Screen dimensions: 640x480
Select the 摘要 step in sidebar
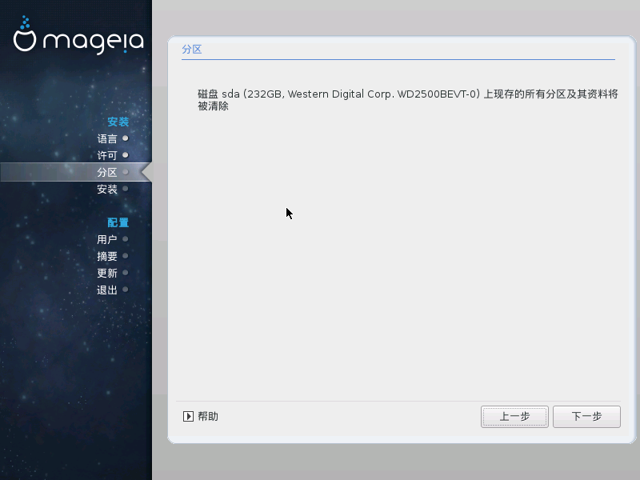(x=107, y=256)
